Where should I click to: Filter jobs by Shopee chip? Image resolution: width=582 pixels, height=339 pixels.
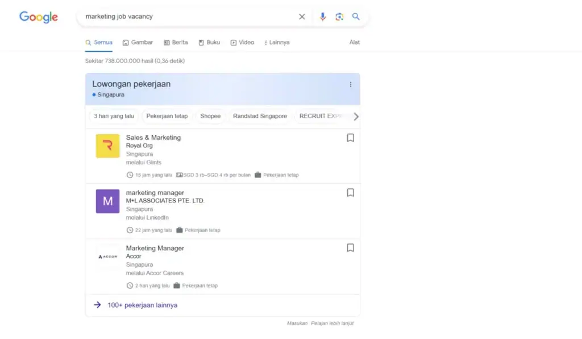coord(210,116)
